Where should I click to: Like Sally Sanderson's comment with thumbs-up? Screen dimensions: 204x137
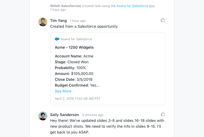pyautogui.click(x=163, y=114)
